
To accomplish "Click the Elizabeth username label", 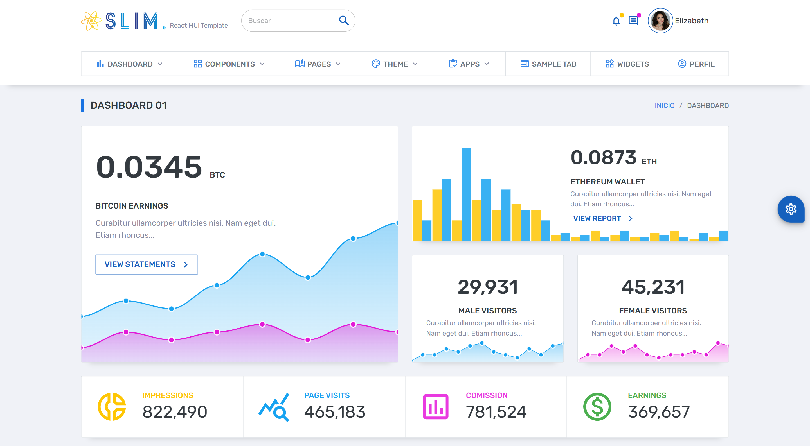I will tap(692, 21).
